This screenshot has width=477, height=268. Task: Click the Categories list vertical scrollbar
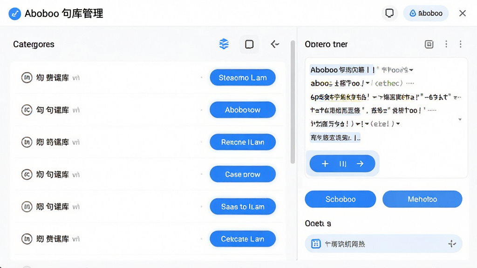(x=293, y=102)
